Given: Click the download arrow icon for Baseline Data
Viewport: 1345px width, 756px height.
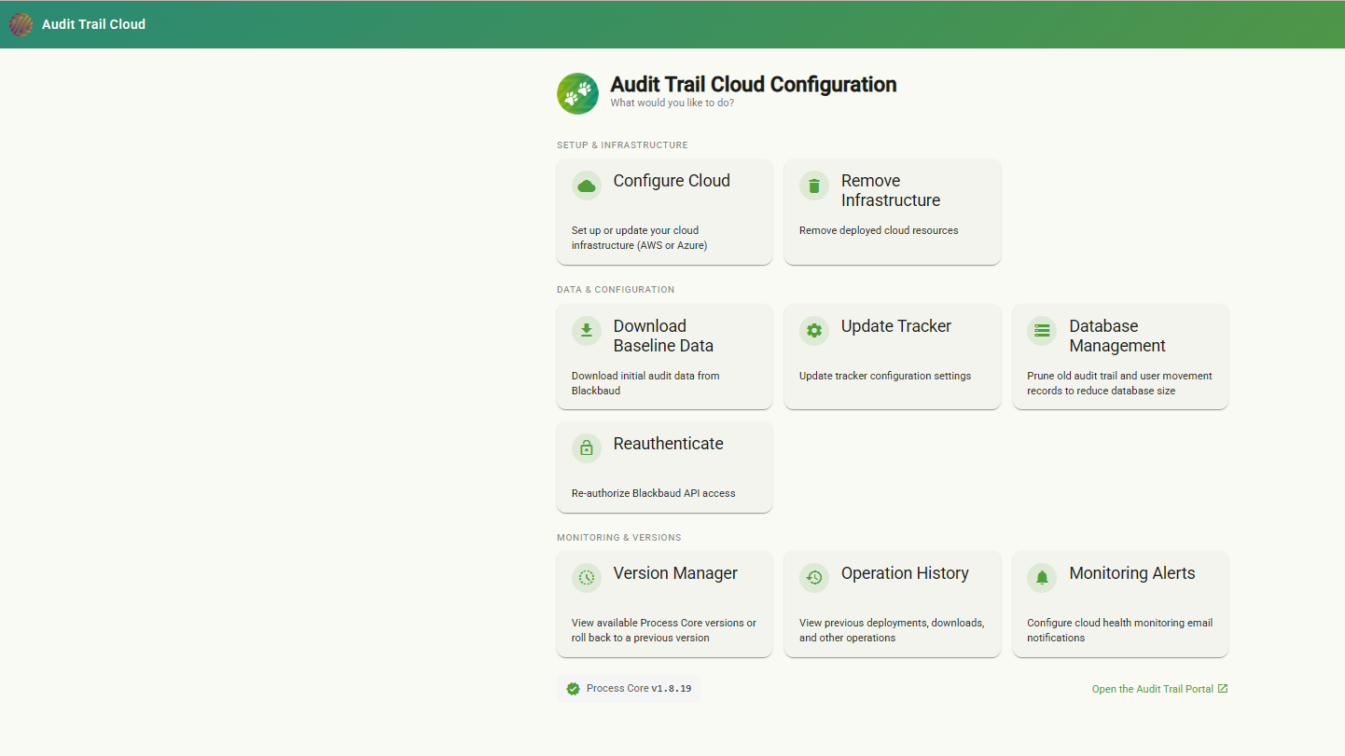Looking at the screenshot, I should point(587,330).
